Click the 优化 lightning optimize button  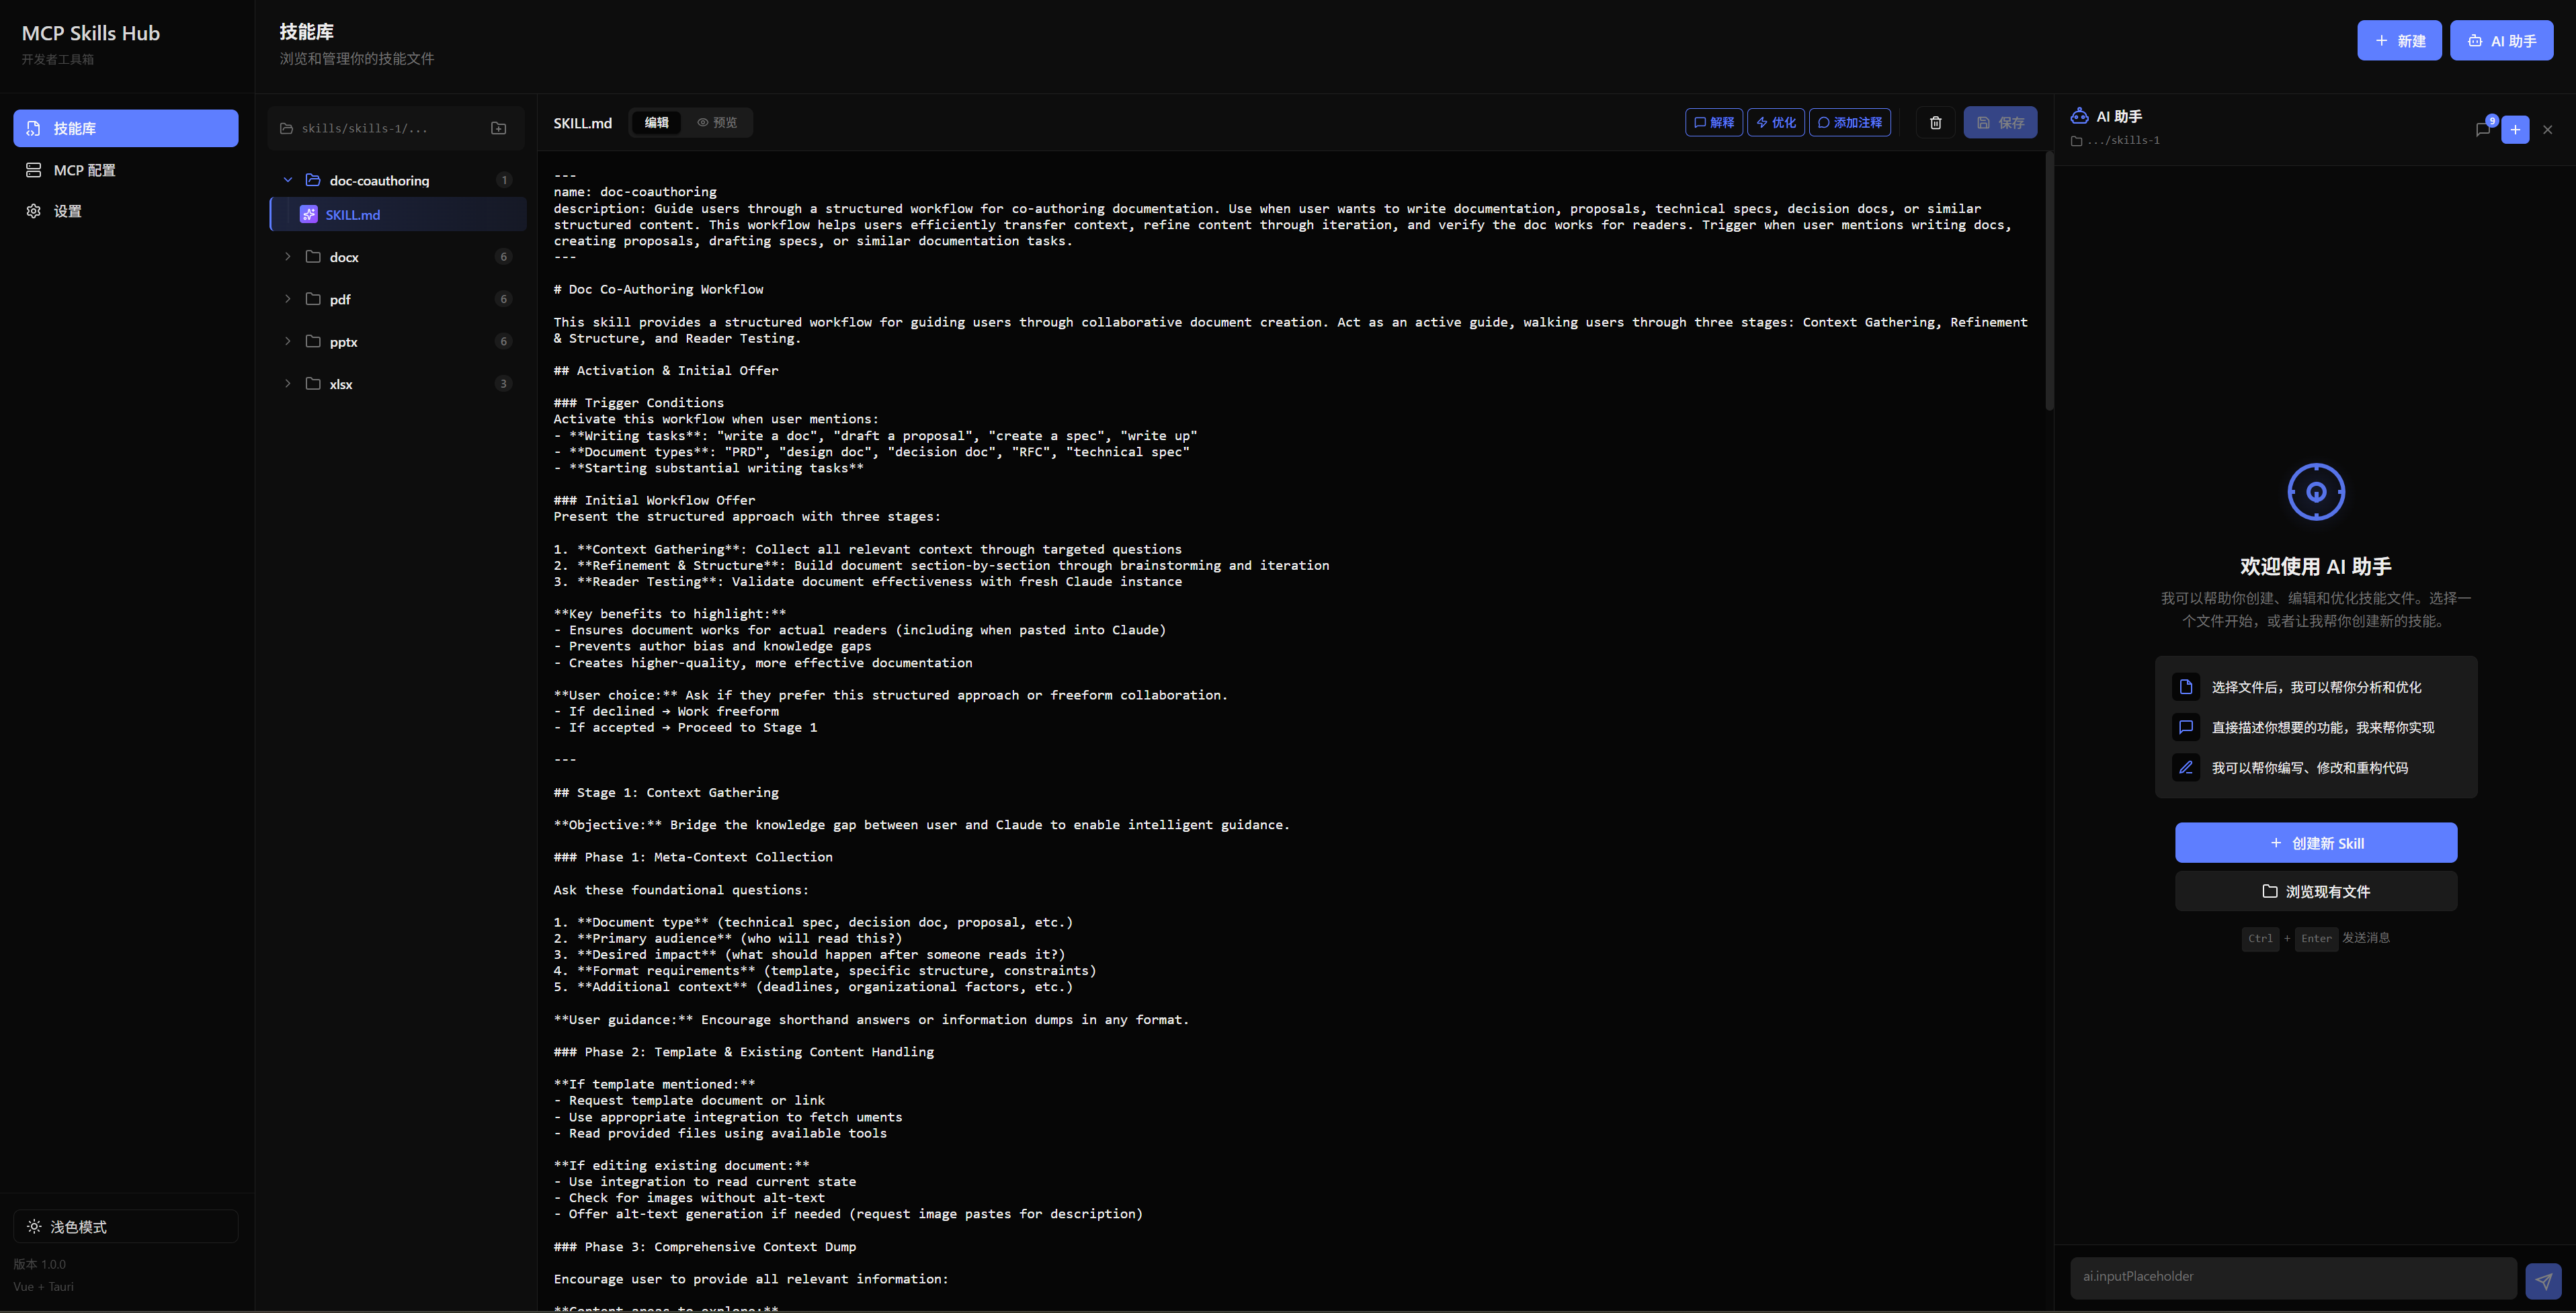pos(1776,123)
